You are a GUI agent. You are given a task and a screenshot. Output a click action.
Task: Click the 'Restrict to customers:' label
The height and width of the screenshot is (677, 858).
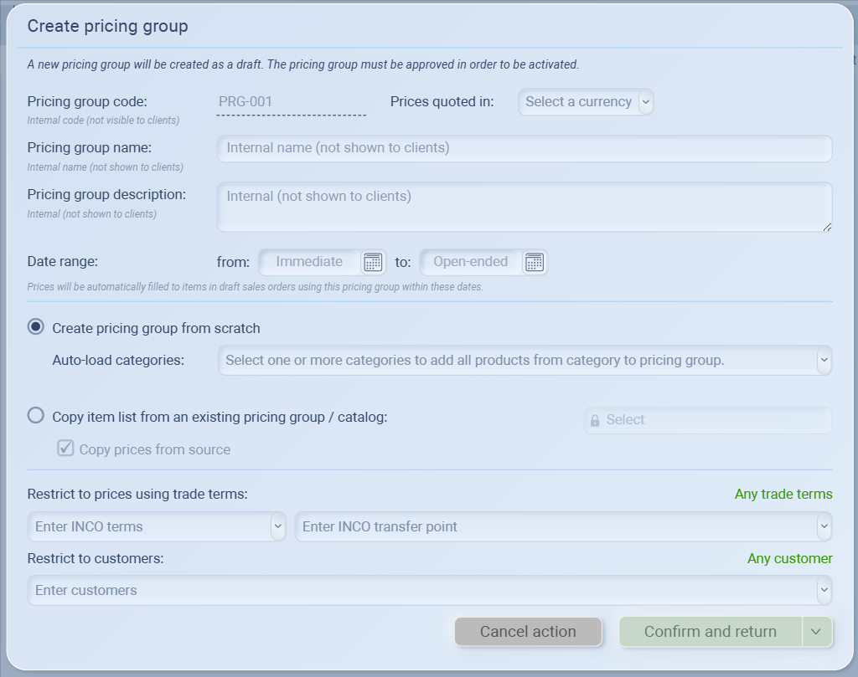pos(96,558)
